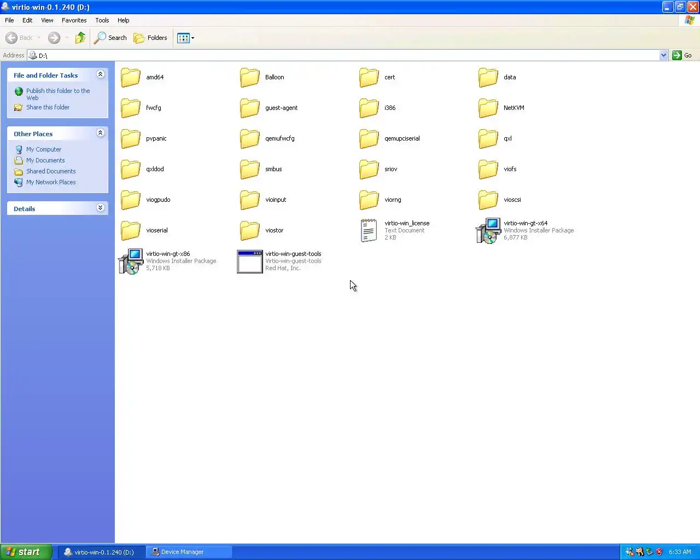Open the Back button history dropdown arrow
This screenshot has height=560, width=700.
pos(39,38)
